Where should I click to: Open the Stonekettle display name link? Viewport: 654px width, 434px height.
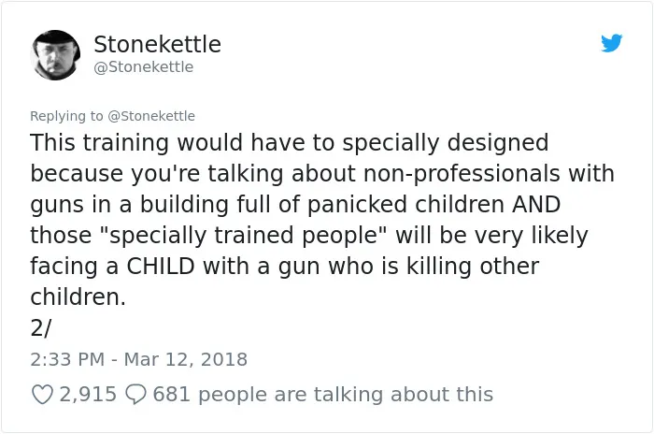pyautogui.click(x=157, y=44)
